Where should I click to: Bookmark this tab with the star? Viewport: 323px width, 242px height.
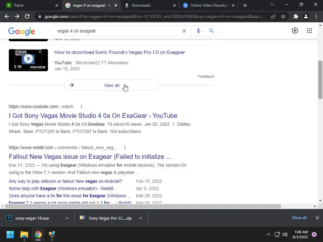(283, 16)
